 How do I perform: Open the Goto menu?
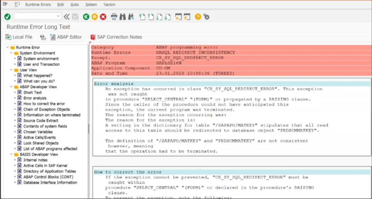point(74,4)
